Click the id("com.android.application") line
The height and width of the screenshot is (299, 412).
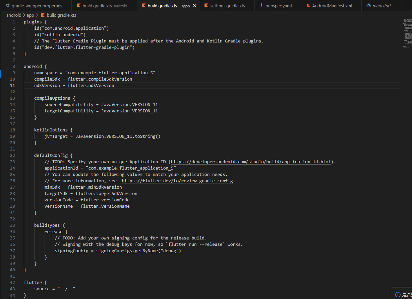71,28
